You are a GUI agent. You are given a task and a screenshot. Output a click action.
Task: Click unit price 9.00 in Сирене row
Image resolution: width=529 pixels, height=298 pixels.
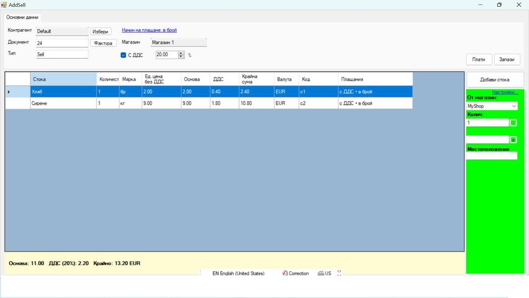pyautogui.click(x=161, y=103)
